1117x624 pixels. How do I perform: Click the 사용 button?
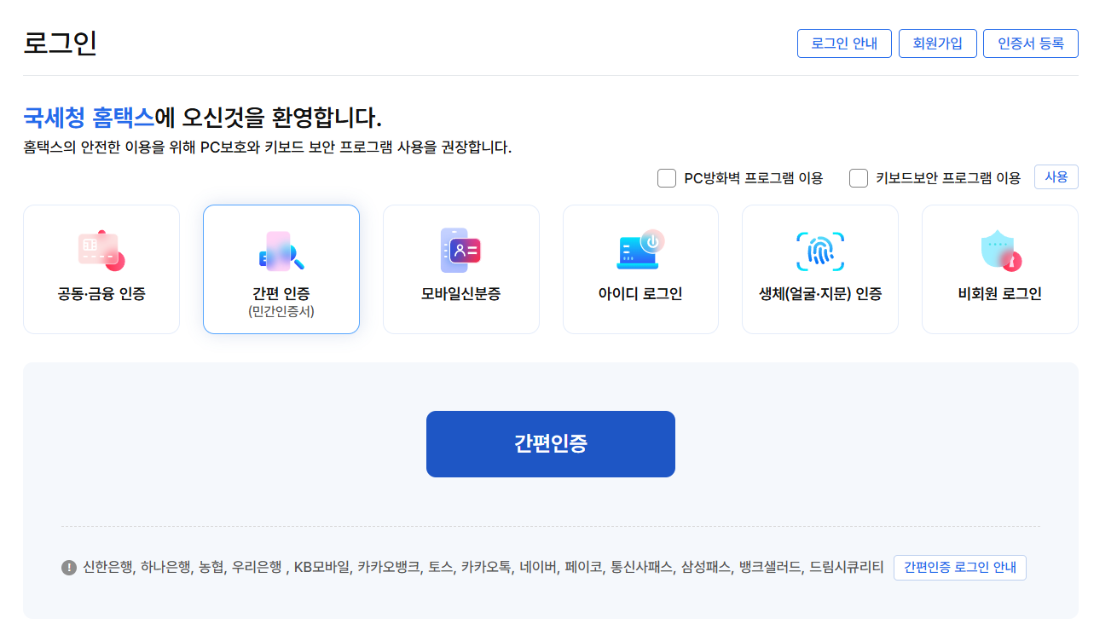(1056, 177)
